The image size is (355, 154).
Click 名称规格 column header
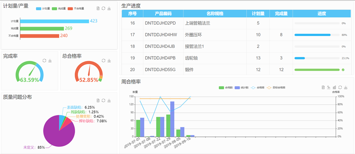point(215,14)
